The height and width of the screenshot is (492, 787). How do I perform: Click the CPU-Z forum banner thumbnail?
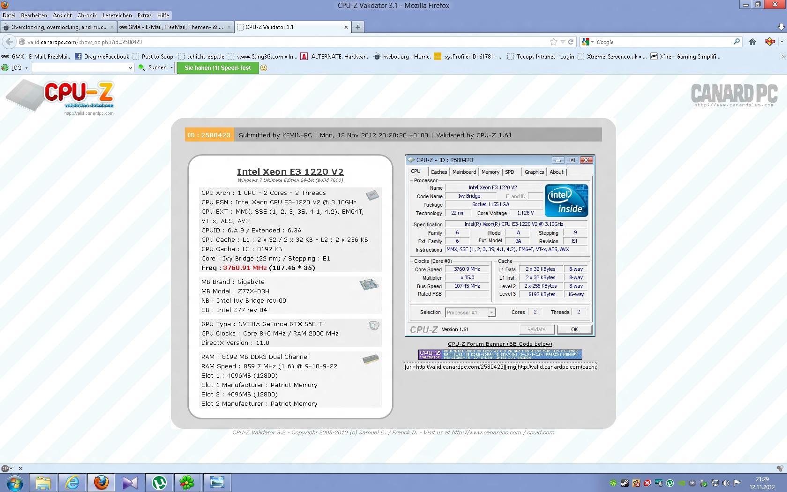pyautogui.click(x=500, y=355)
